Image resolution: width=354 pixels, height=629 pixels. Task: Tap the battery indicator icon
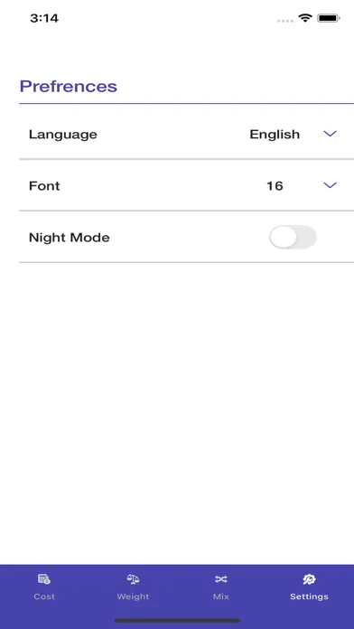(329, 18)
